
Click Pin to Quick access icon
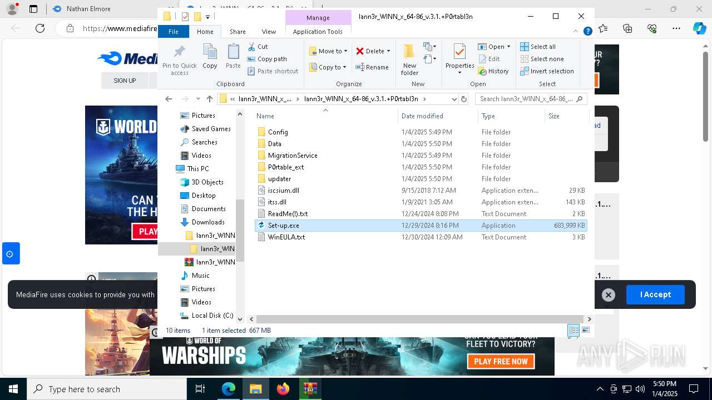pyautogui.click(x=179, y=59)
